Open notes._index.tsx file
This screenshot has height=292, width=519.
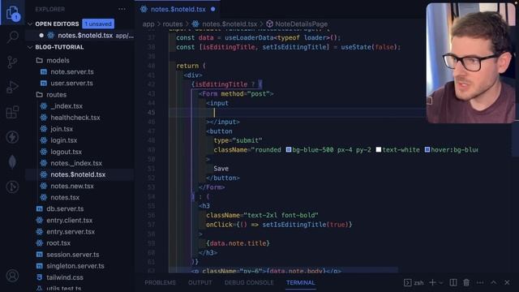point(76,163)
